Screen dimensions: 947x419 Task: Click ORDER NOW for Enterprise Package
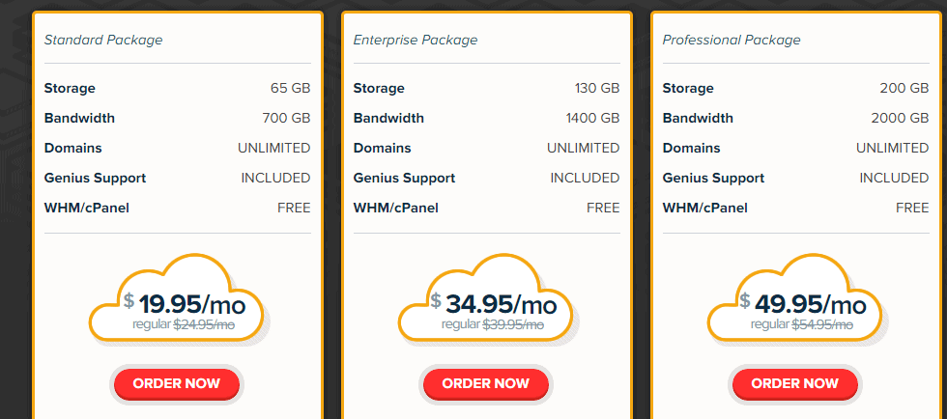485,384
